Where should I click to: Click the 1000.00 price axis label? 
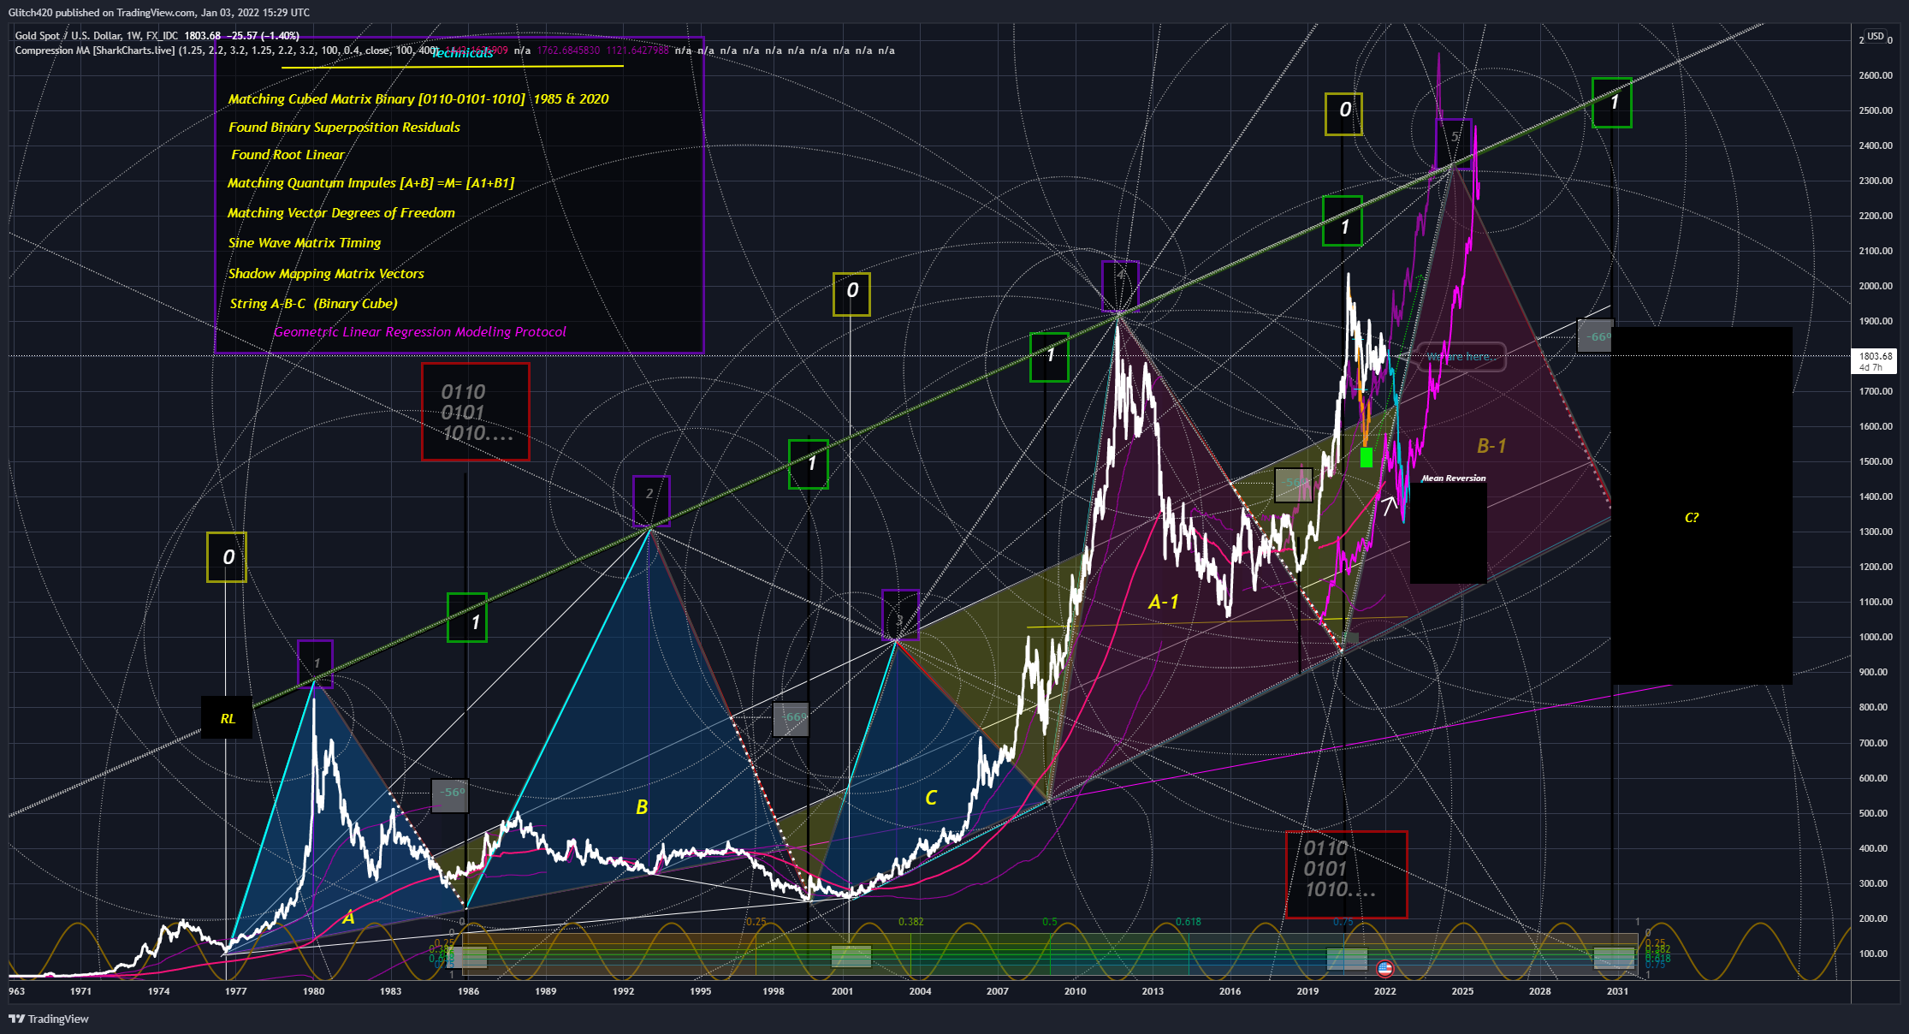[1876, 637]
